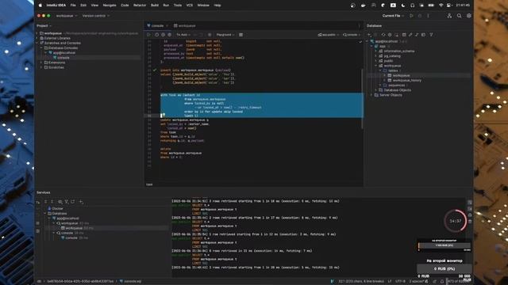Click the Wi-Fi icon in macOS menu bar
The width and height of the screenshot is (508, 285).
pyautogui.click(x=441, y=6)
